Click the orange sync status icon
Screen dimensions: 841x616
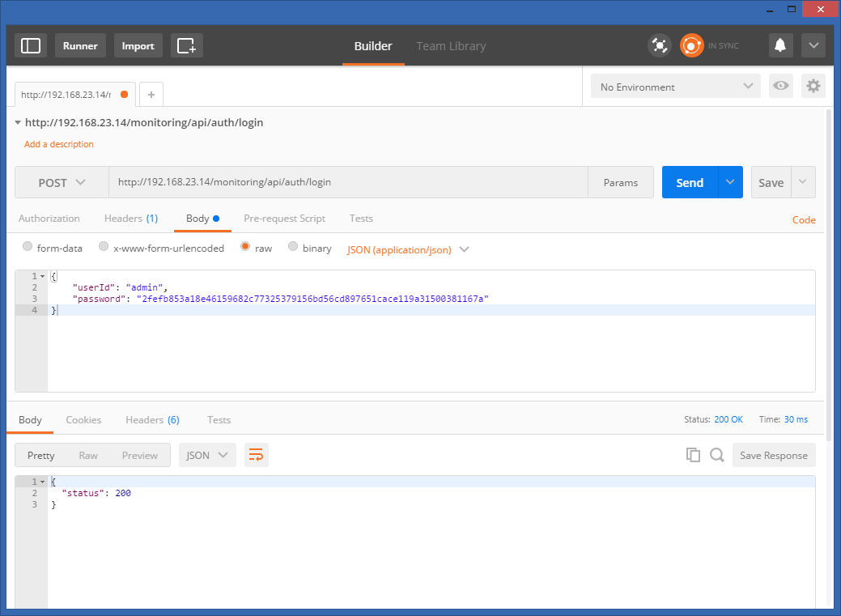point(691,45)
